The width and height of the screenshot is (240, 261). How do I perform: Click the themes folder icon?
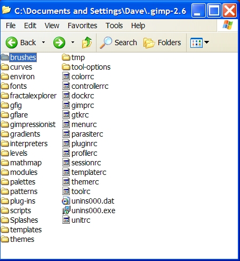coord(5,239)
